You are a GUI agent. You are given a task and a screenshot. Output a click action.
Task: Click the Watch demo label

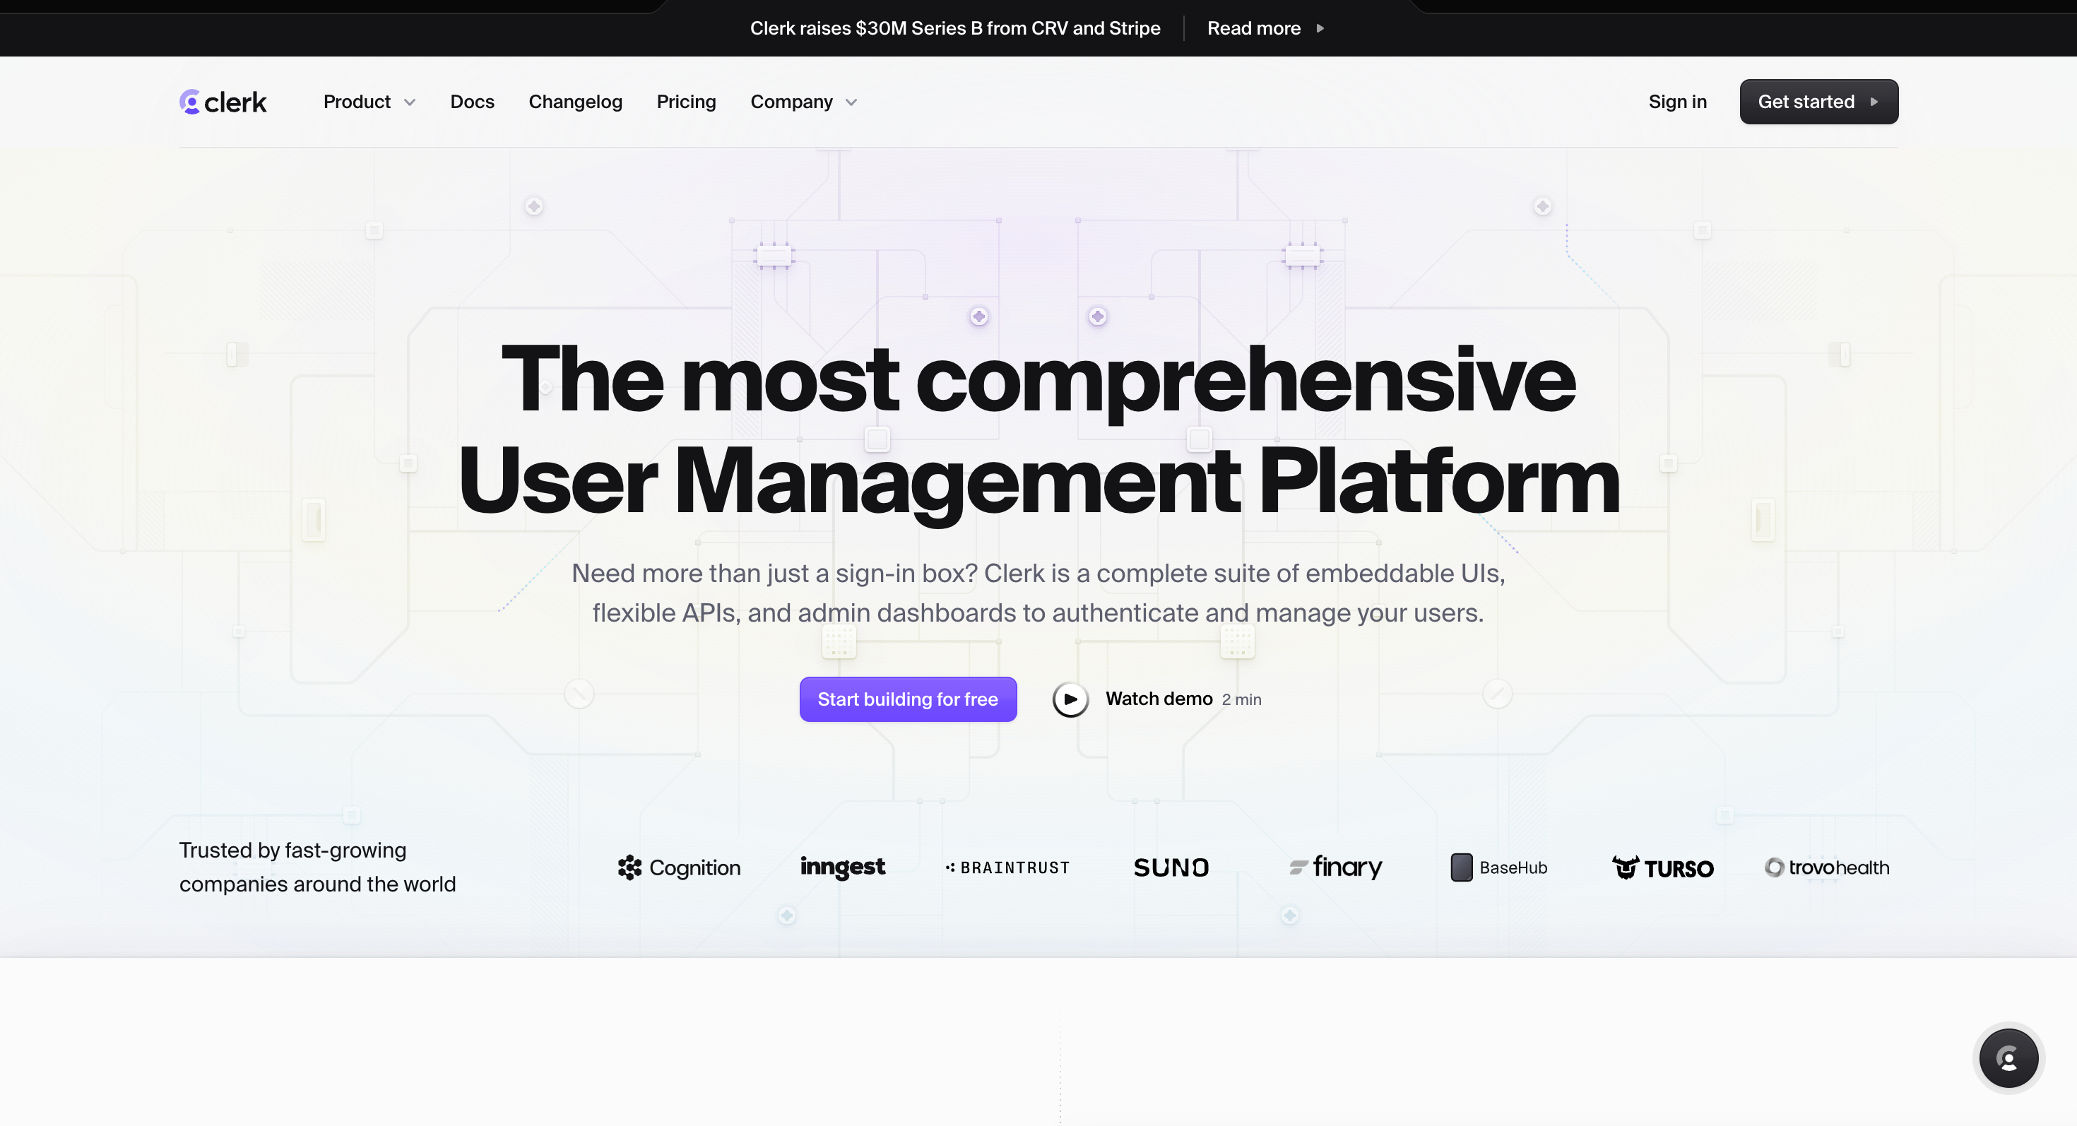tap(1159, 699)
